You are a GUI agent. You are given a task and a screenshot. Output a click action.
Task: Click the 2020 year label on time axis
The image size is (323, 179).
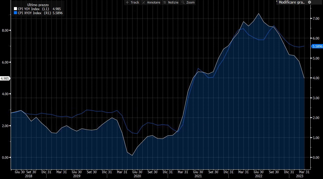click(x=137, y=176)
